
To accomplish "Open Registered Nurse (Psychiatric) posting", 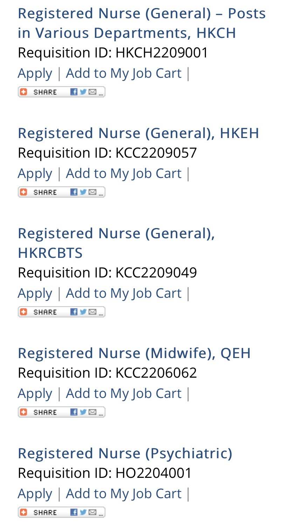I will click(x=125, y=453).
